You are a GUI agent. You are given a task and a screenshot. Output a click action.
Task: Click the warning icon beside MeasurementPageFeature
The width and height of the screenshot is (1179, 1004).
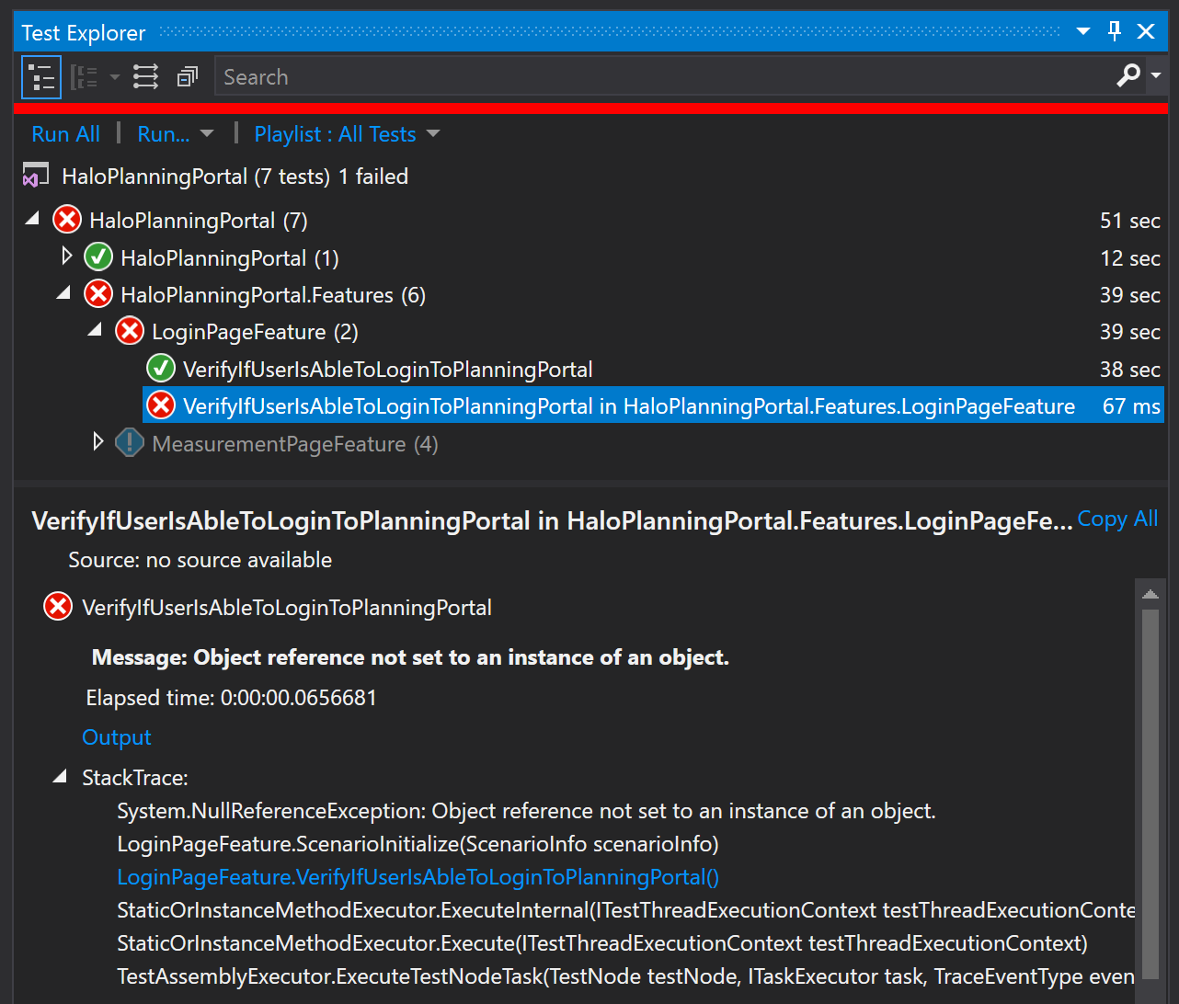coord(130,442)
